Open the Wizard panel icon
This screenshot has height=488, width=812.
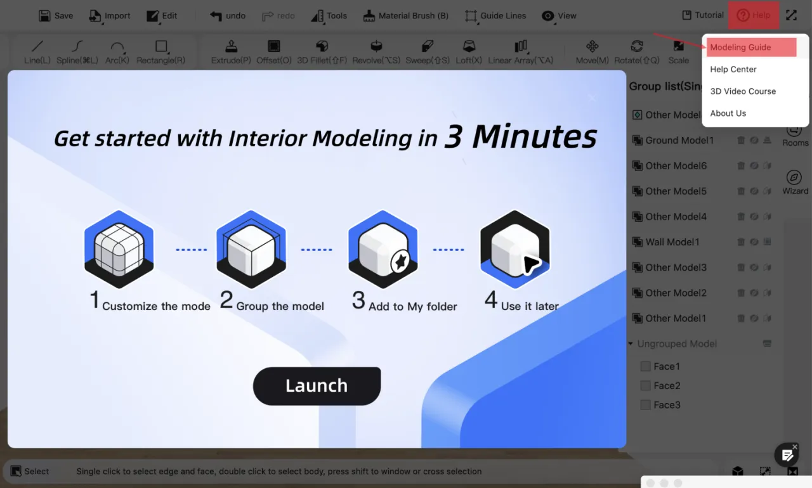794,182
